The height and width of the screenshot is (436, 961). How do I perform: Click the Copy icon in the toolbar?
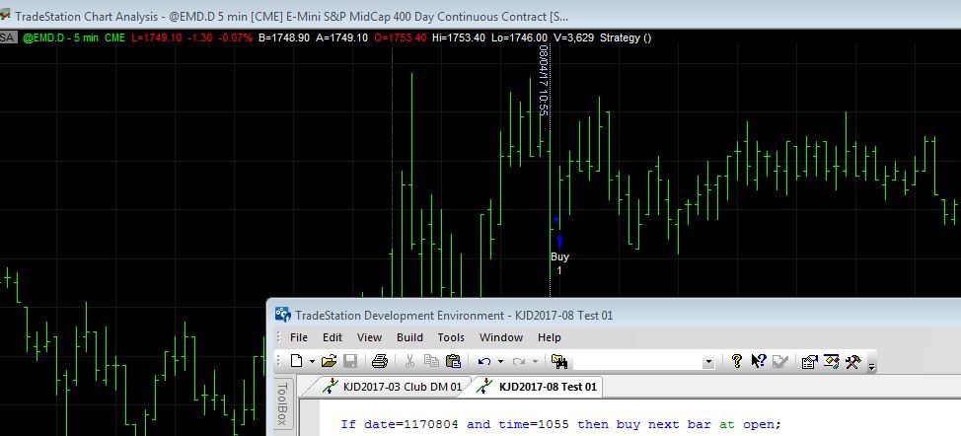tap(431, 361)
